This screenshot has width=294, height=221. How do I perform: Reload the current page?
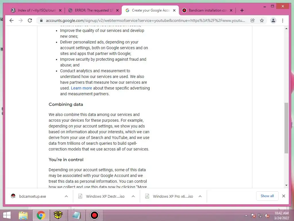pos(30,20)
